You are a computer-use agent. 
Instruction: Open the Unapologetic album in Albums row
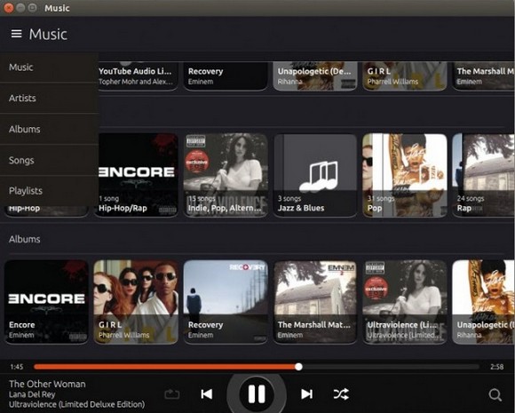pos(483,302)
